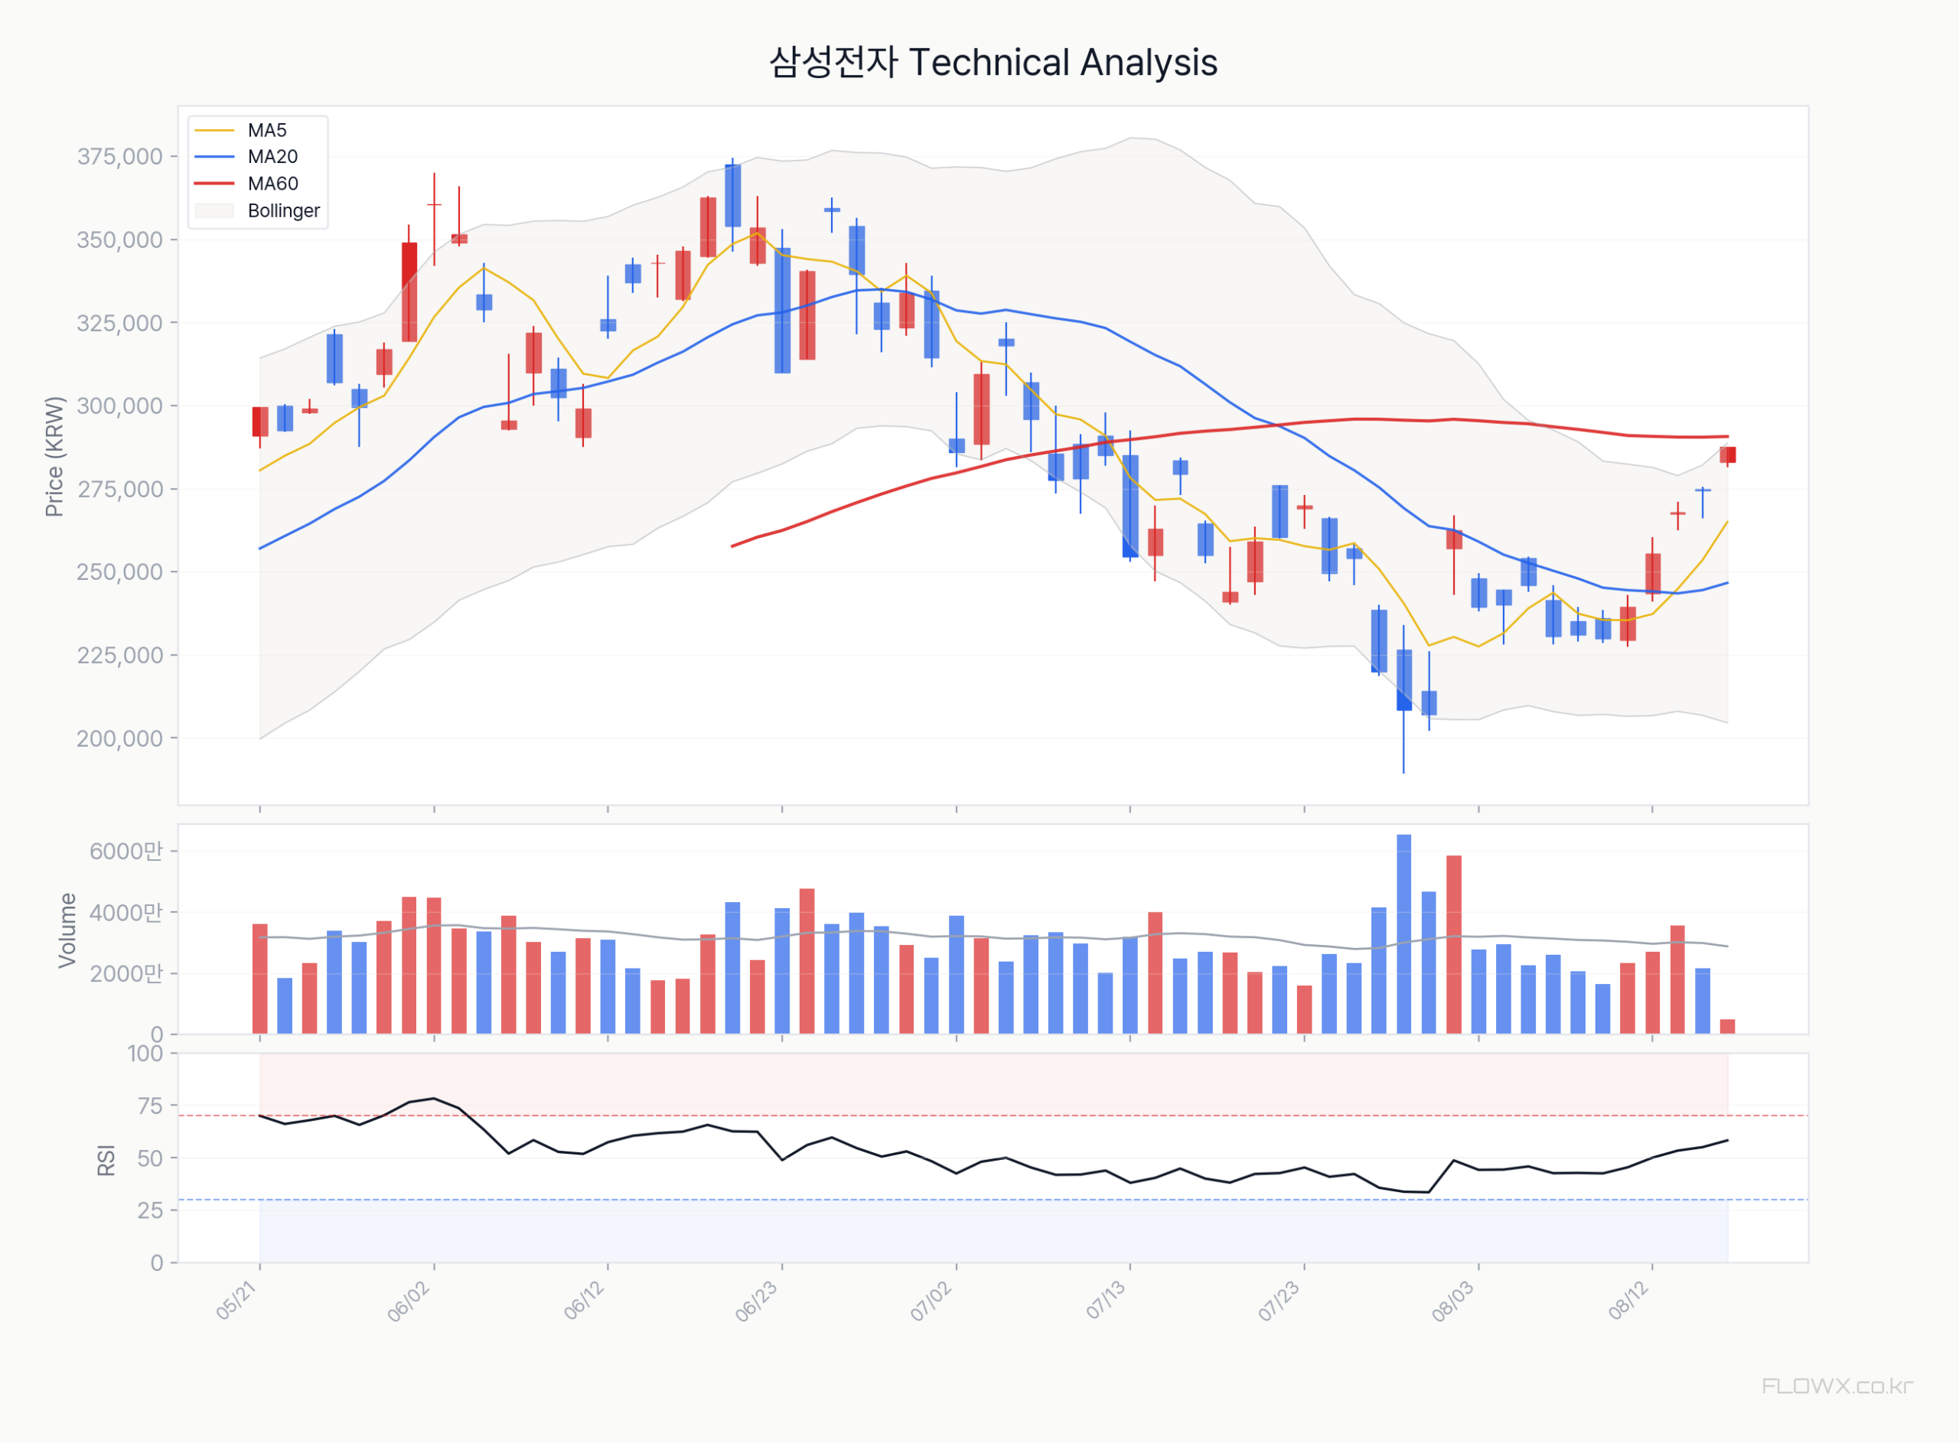Click the '06/12' date label
The width and height of the screenshot is (1959, 1443).
pos(585,1301)
